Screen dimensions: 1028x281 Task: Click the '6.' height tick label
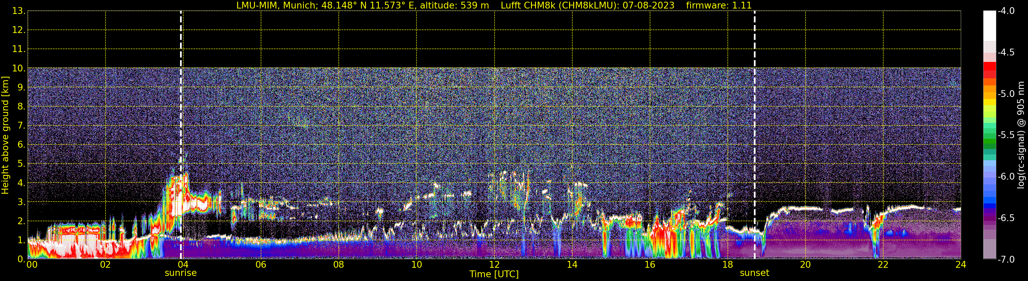pos(21,145)
